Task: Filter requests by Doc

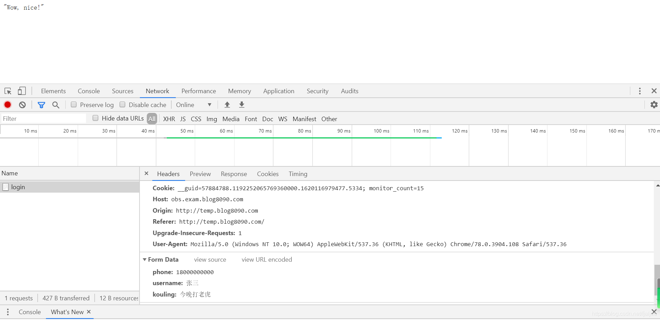Action: point(268,119)
